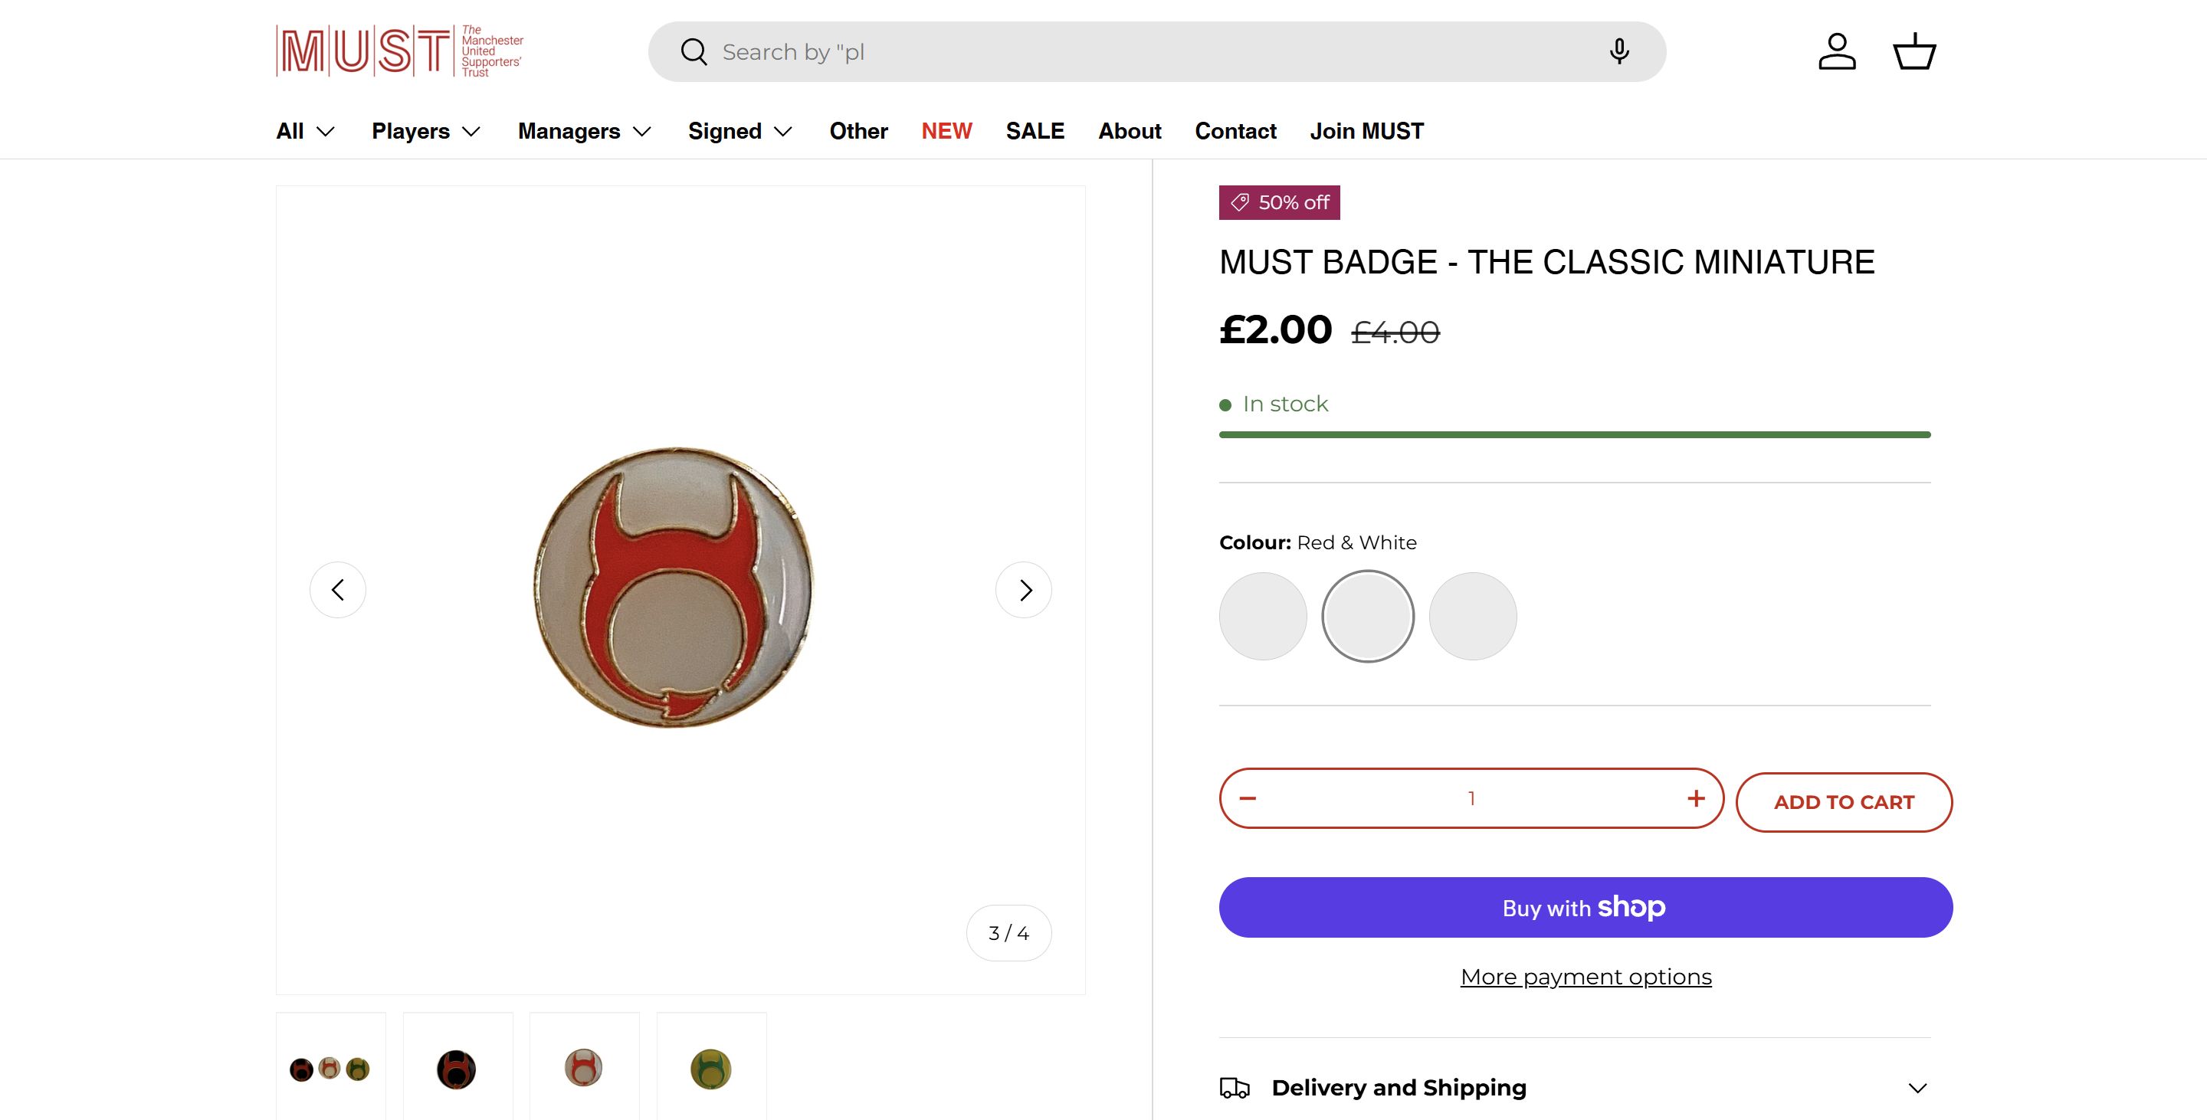Go to previous product image arrow
This screenshot has height=1120, width=2207.
(337, 590)
